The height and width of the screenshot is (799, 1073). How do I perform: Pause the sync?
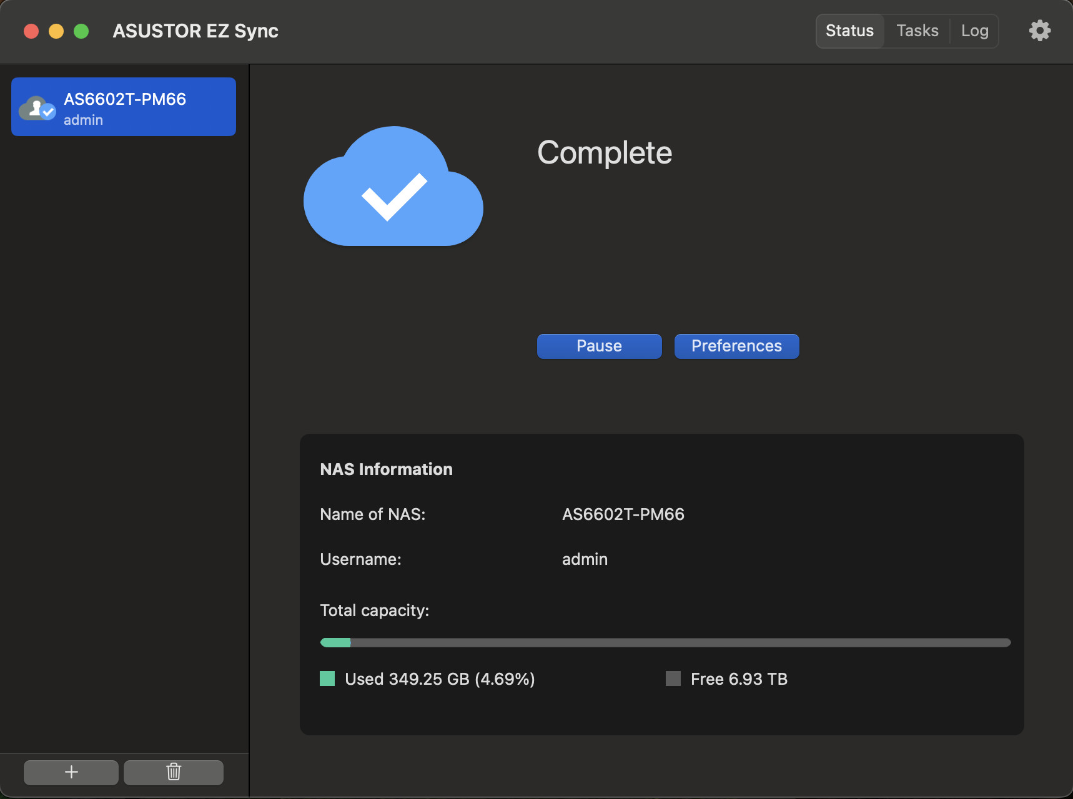click(x=599, y=346)
